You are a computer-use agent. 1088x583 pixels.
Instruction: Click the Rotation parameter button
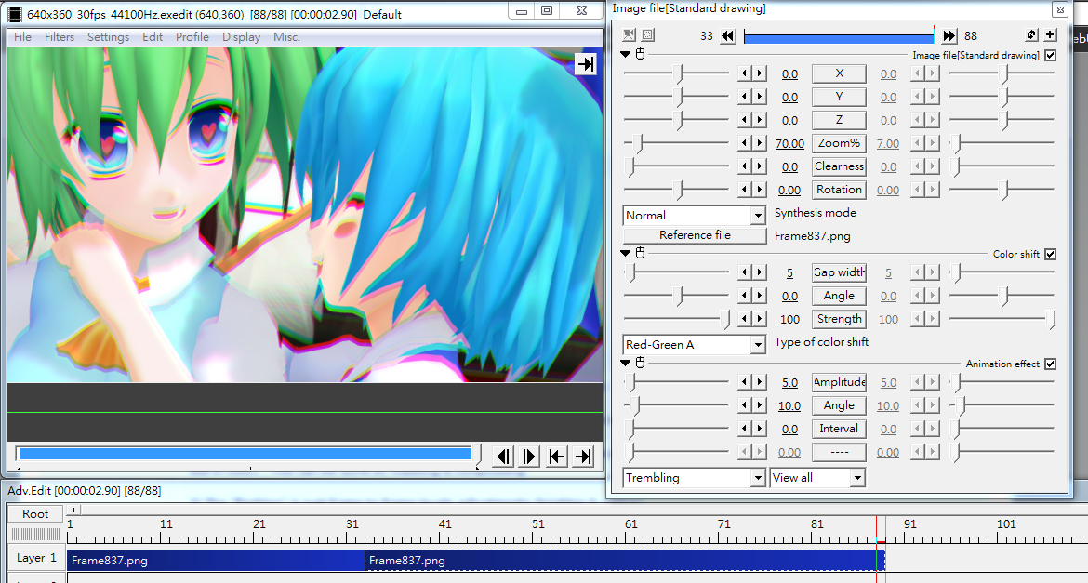click(x=839, y=190)
